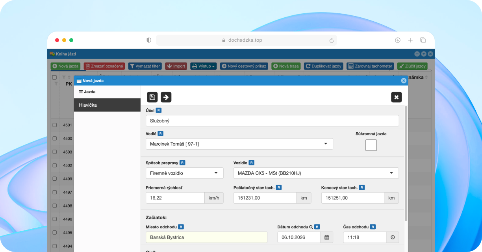Open the Výstup dropdown in the toolbar
The image size is (482, 252).
(x=204, y=66)
